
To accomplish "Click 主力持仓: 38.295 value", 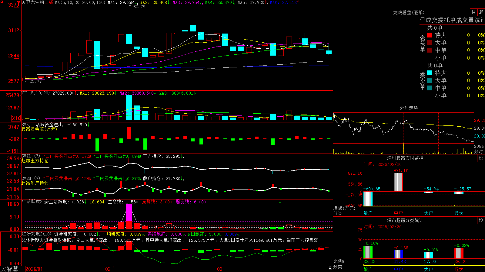I will click(x=162, y=156).
